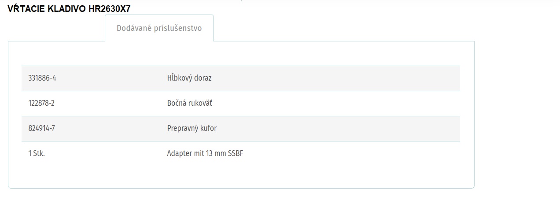This screenshot has width=560, height=208.
Task: Click the SSBF text in last row
Action: click(236, 153)
